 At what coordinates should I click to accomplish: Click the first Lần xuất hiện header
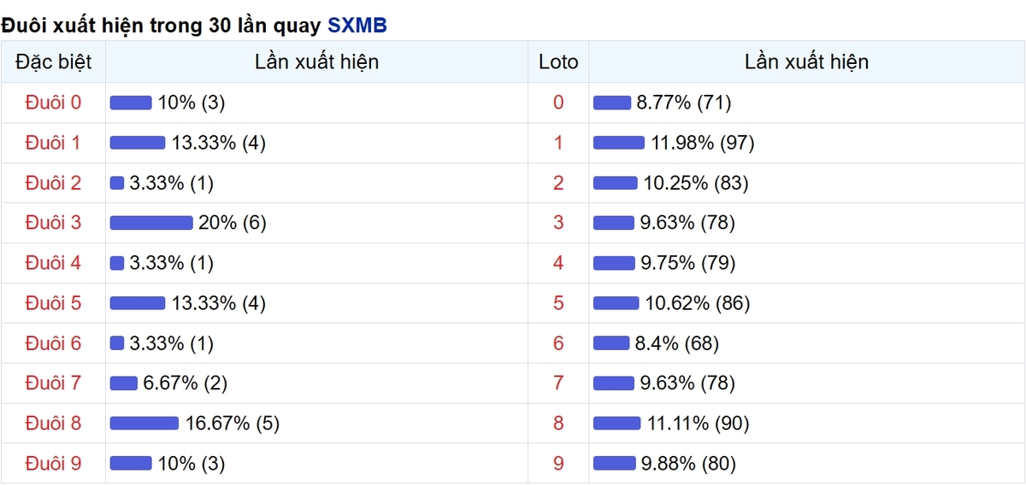[x=316, y=62]
